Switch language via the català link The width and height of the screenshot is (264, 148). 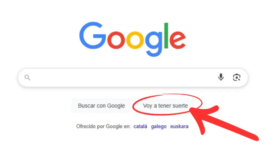(140, 126)
